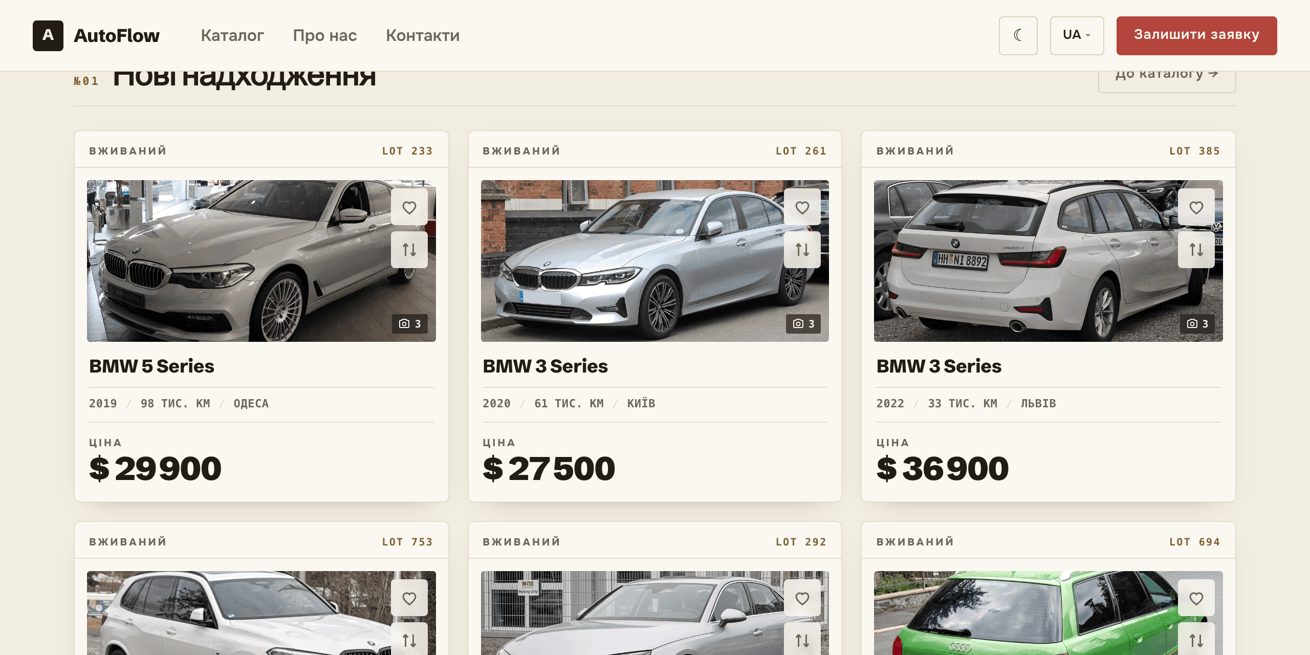The image size is (1310, 655).
Task: Favorite LOT 261 BMW 3 Series with heart
Action: coord(802,207)
